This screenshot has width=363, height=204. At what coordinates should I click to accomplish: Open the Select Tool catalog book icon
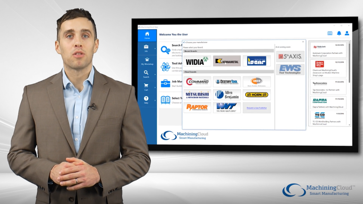point(165,100)
